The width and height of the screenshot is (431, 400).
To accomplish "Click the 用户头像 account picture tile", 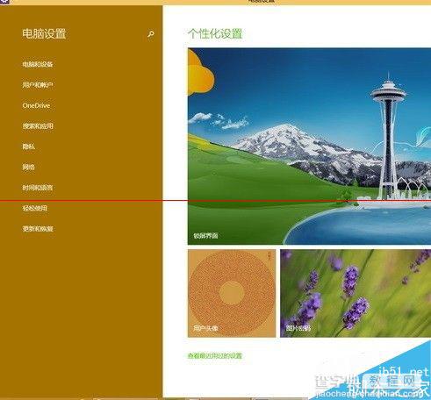I will [x=232, y=293].
